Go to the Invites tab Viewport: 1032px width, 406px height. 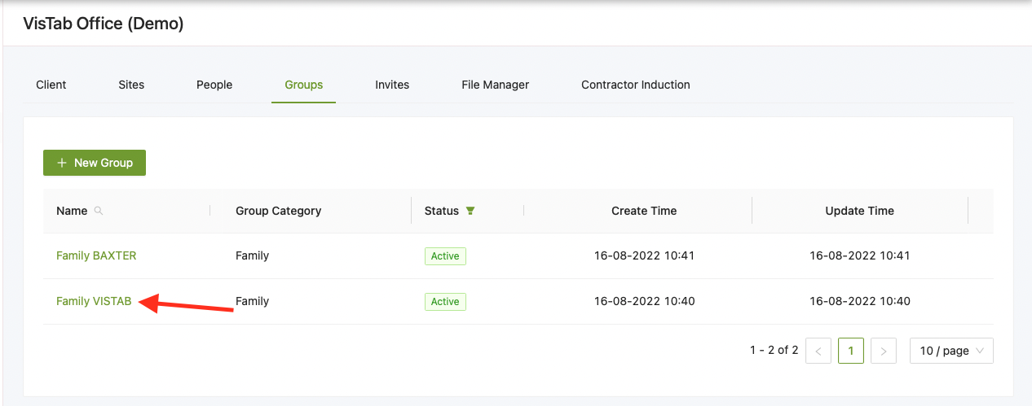pos(392,85)
